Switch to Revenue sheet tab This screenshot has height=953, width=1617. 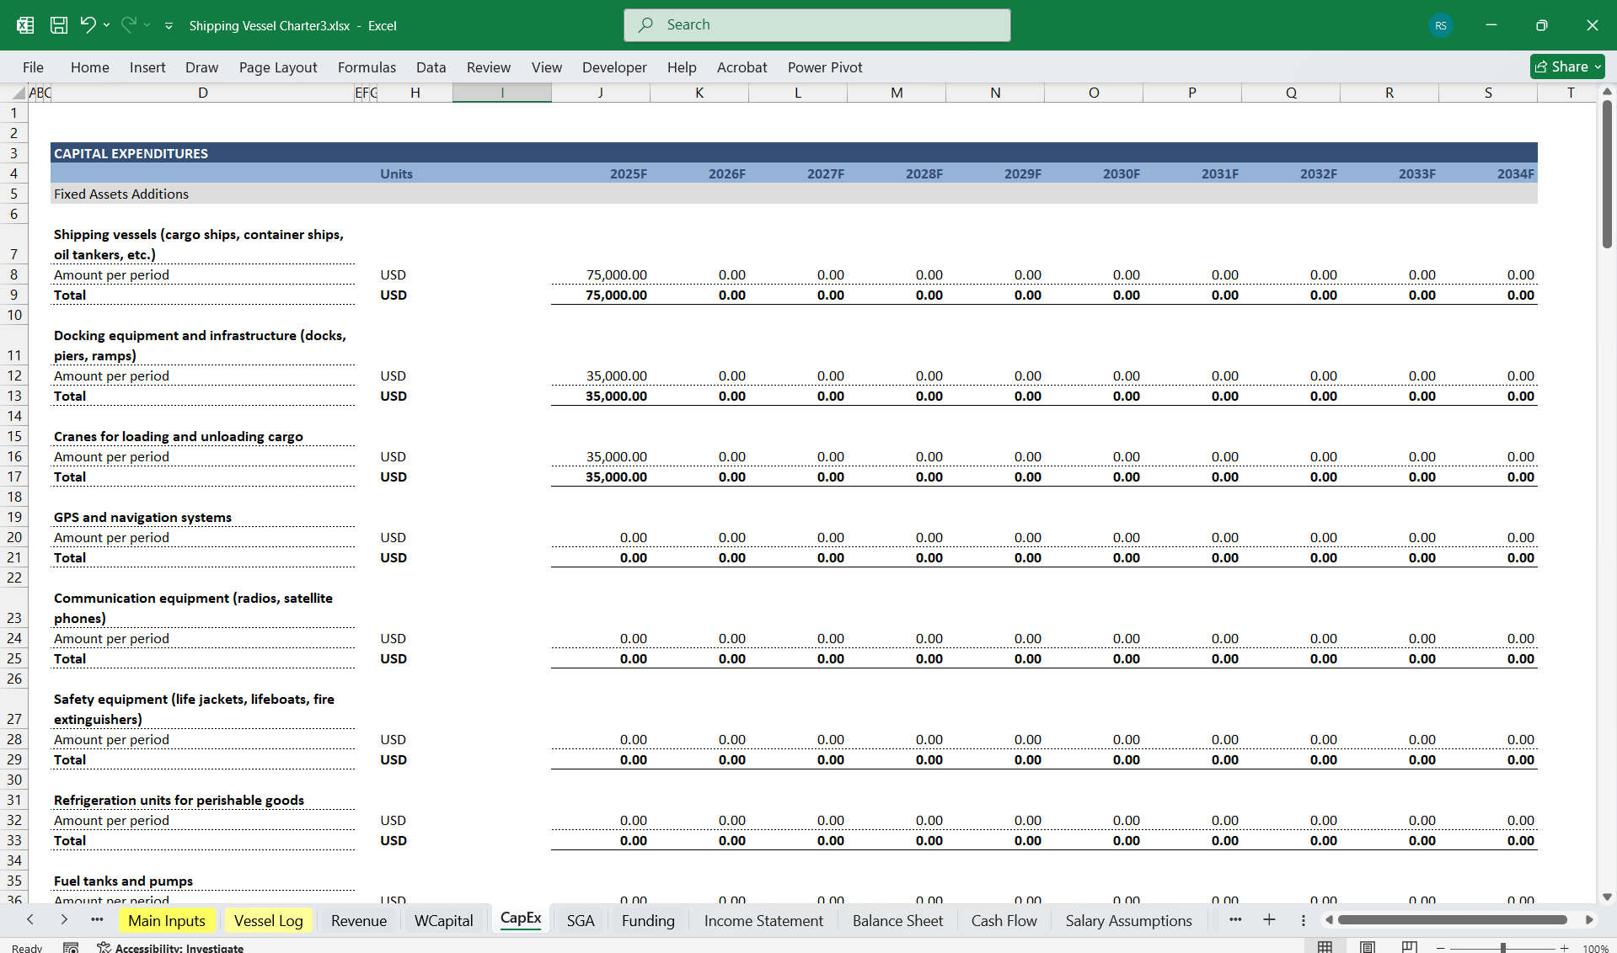359,920
